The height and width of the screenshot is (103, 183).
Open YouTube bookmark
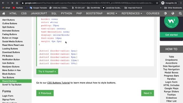click(18, 8)
